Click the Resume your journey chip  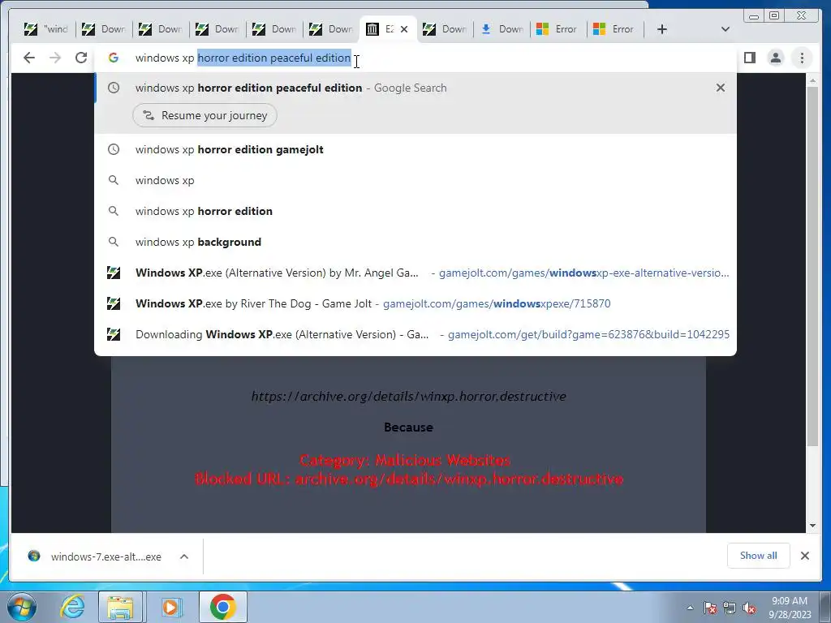pos(205,115)
